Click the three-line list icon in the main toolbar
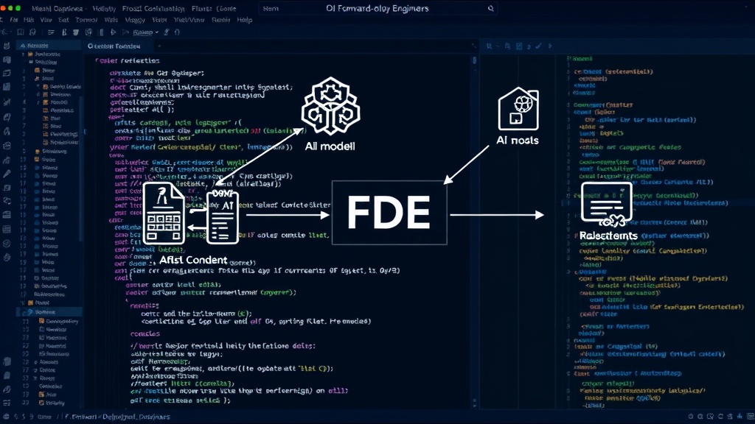 point(51,32)
